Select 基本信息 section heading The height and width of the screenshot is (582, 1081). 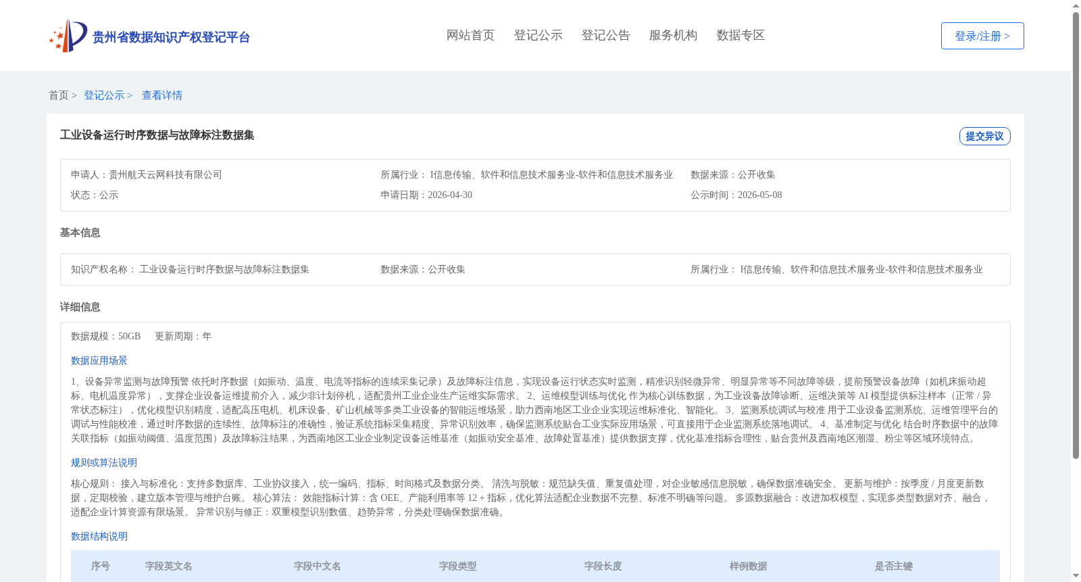tap(80, 233)
